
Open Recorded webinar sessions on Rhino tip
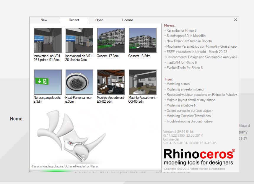pos(202,95)
